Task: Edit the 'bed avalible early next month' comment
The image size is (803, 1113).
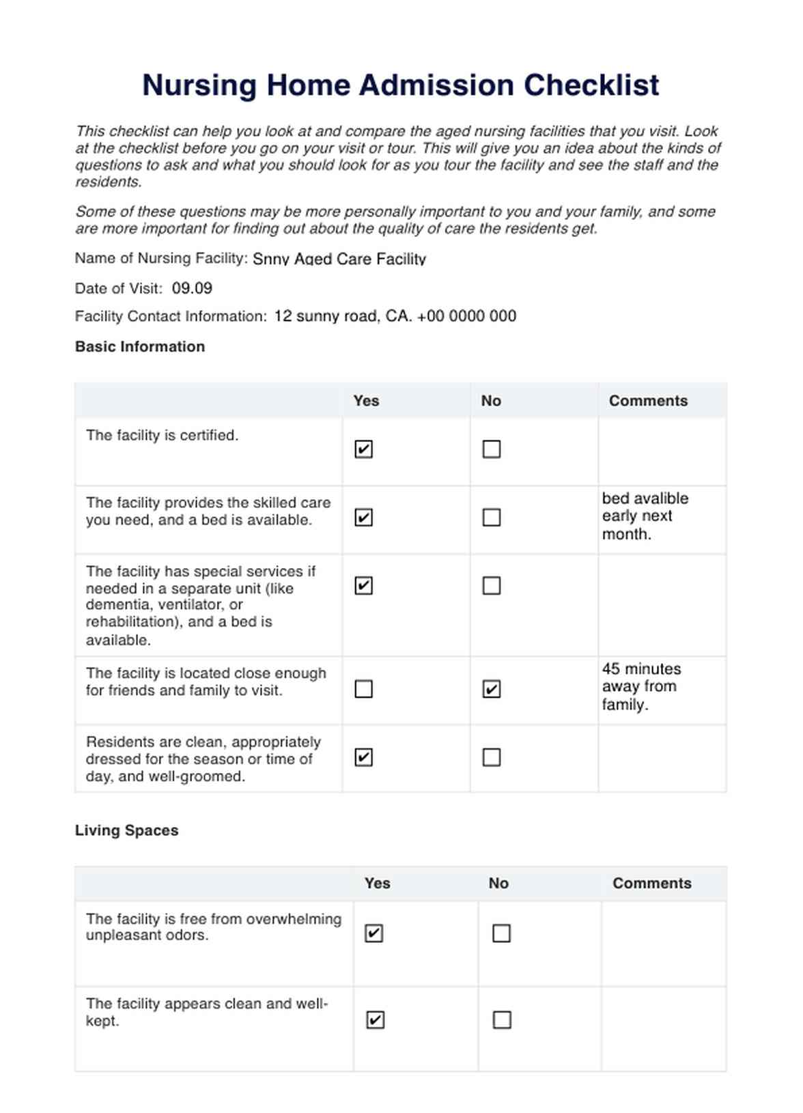Action: pos(645,516)
